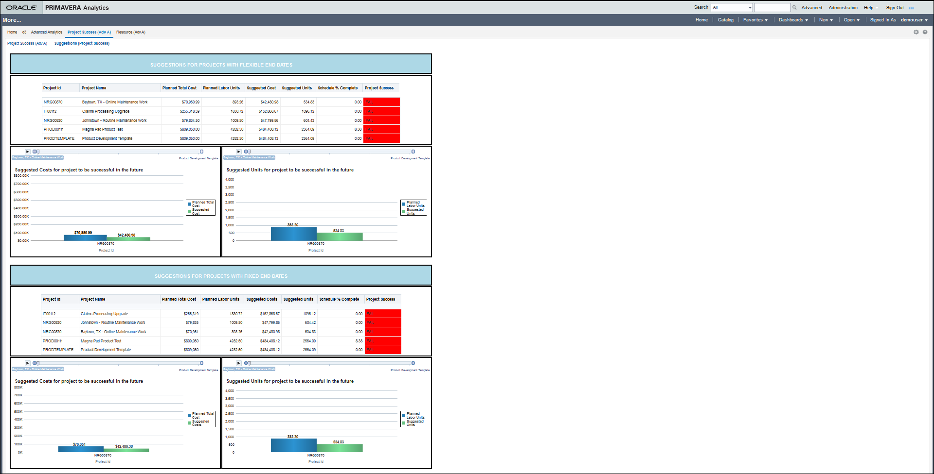934x474 pixels.
Task: Expand the Dashboards dropdown menu
Action: [793, 19]
